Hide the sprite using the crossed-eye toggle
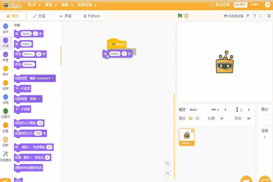The width and height of the screenshot is (273, 182). click(197, 118)
